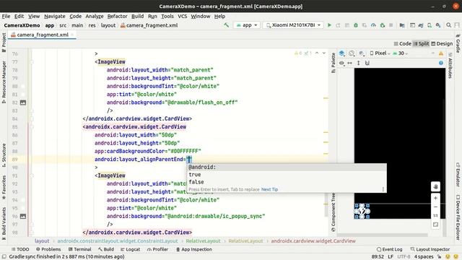Viewport: 462px width, 260px height.
Task: Open the Profiler tool window
Action: (x=157, y=249)
